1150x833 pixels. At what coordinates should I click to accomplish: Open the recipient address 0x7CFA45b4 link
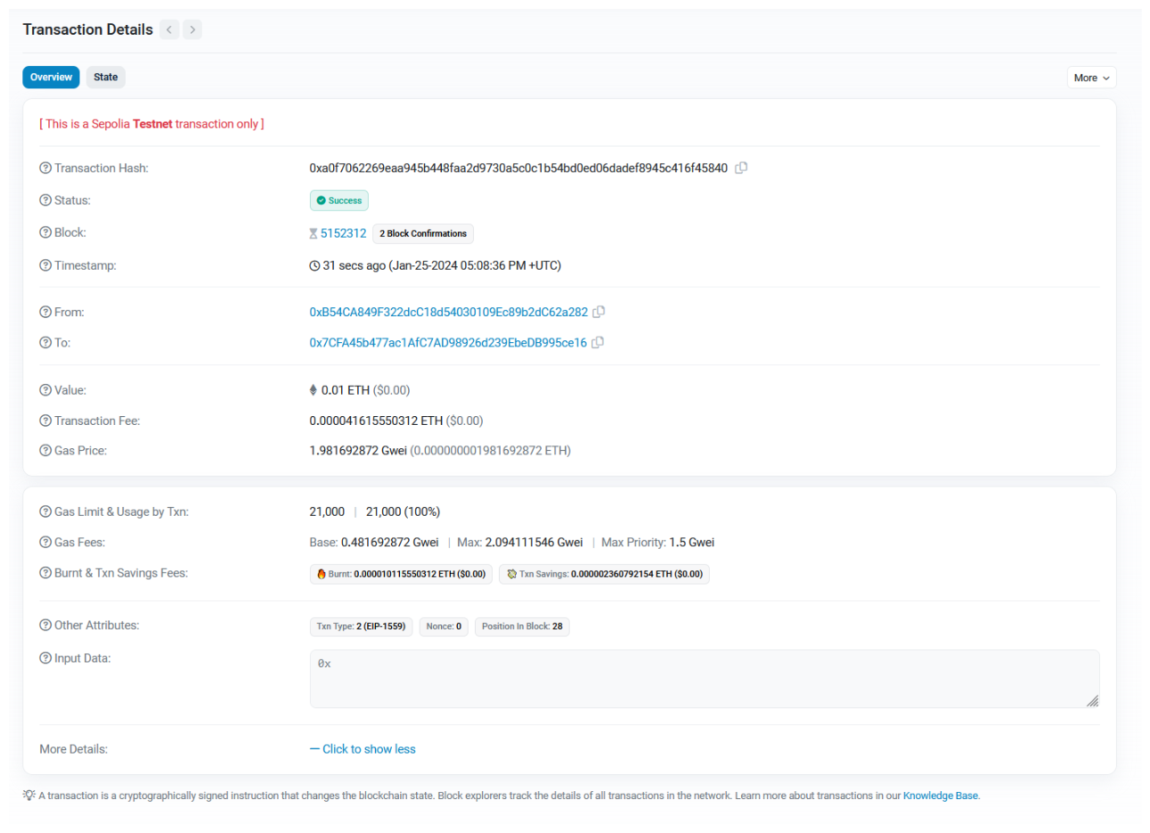click(448, 342)
